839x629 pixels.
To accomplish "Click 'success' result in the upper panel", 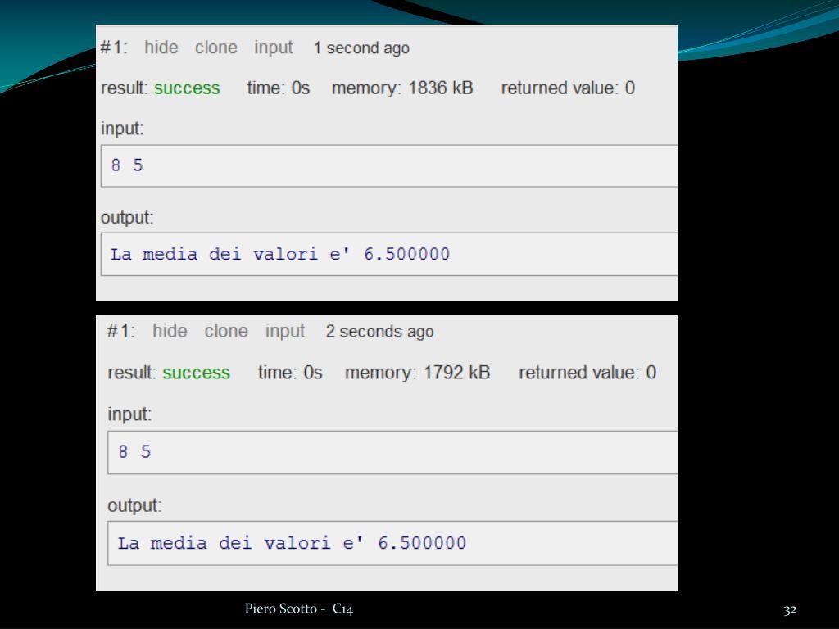I will tap(187, 88).
